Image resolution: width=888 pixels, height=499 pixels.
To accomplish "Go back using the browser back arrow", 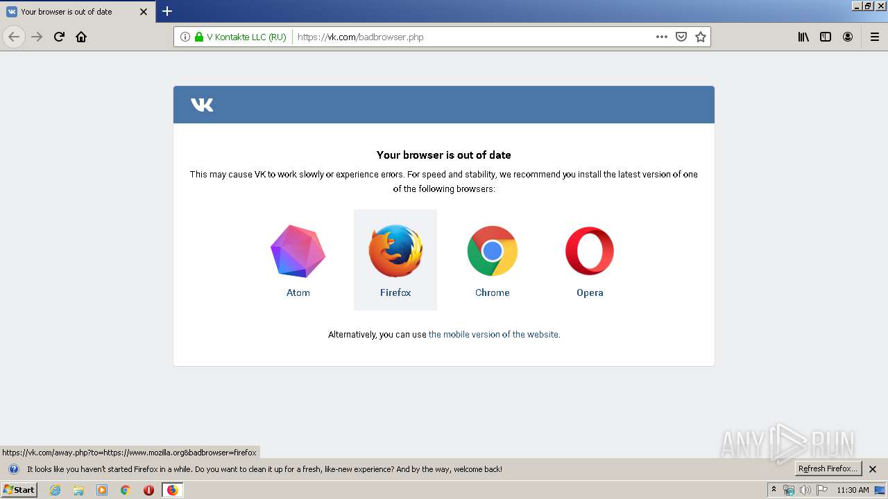I will point(14,37).
